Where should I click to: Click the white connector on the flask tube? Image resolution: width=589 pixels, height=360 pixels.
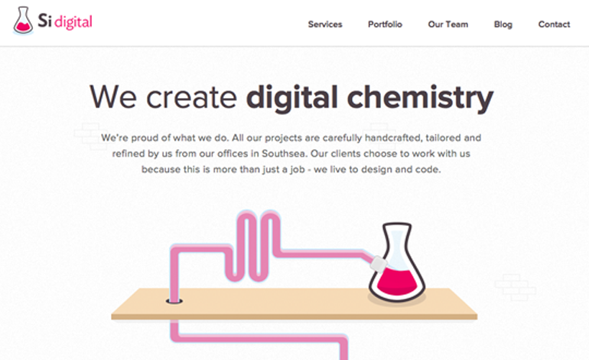tap(379, 264)
